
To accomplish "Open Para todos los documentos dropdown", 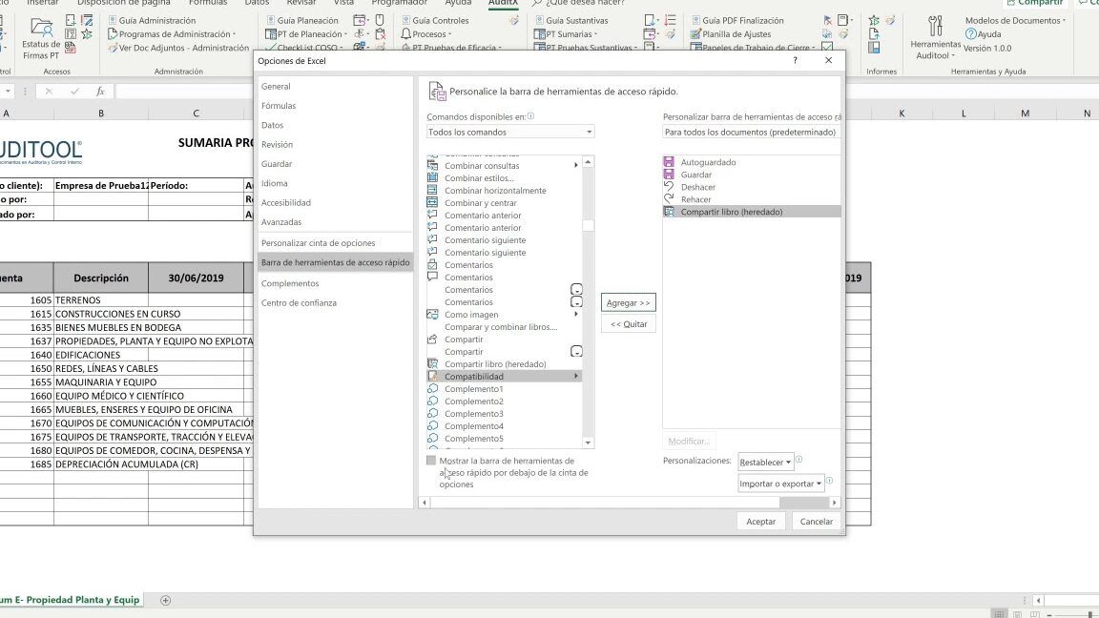I will (752, 132).
